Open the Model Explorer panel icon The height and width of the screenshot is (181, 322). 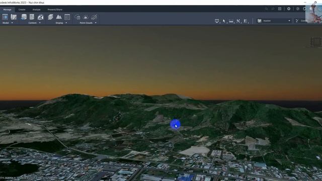[5, 17]
